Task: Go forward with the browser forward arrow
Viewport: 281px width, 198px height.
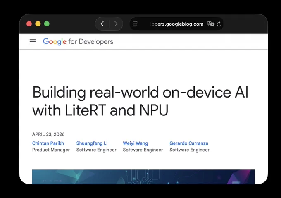Action: coord(116,24)
